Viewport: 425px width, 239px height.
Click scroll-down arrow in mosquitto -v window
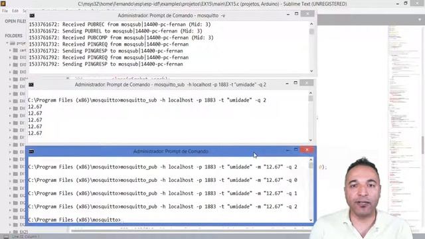311,71
